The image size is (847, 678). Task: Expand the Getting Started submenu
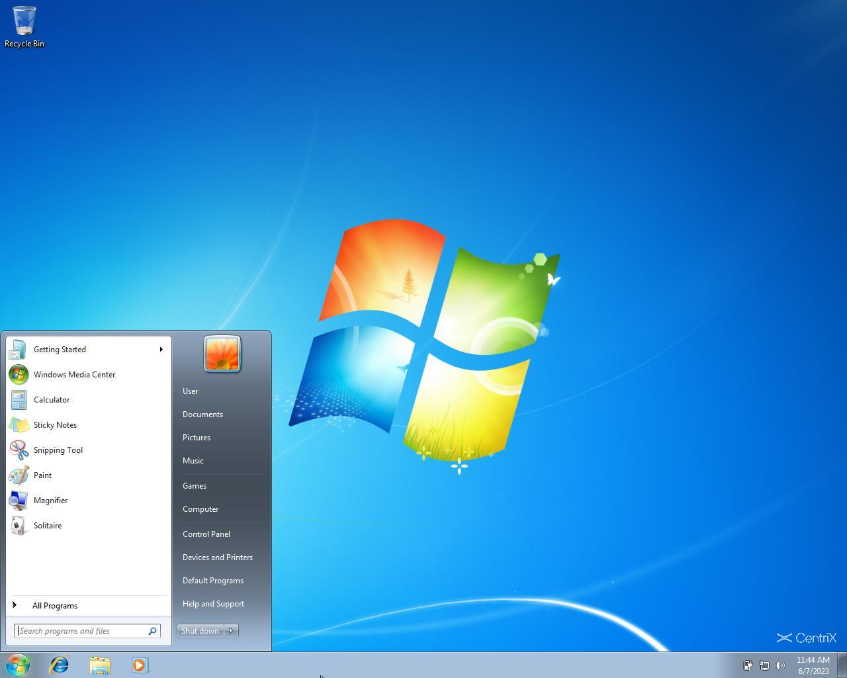[161, 349]
